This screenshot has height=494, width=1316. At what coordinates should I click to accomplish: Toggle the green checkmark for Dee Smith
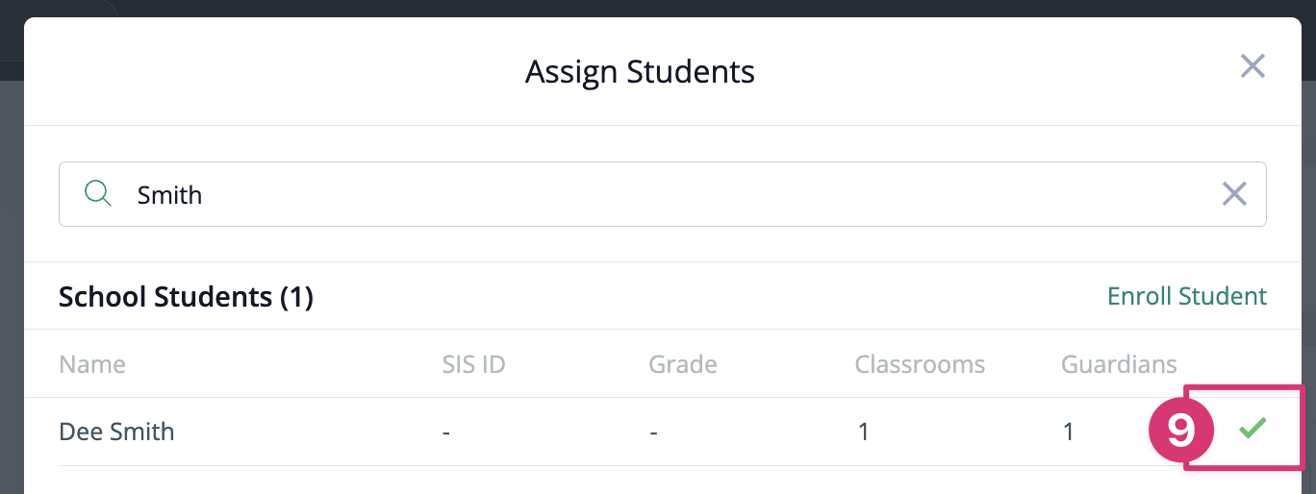tap(1252, 429)
